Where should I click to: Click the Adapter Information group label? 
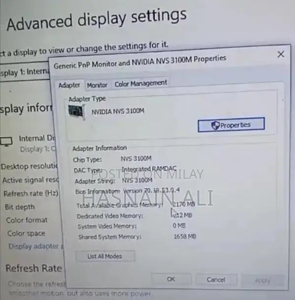[x=99, y=148]
